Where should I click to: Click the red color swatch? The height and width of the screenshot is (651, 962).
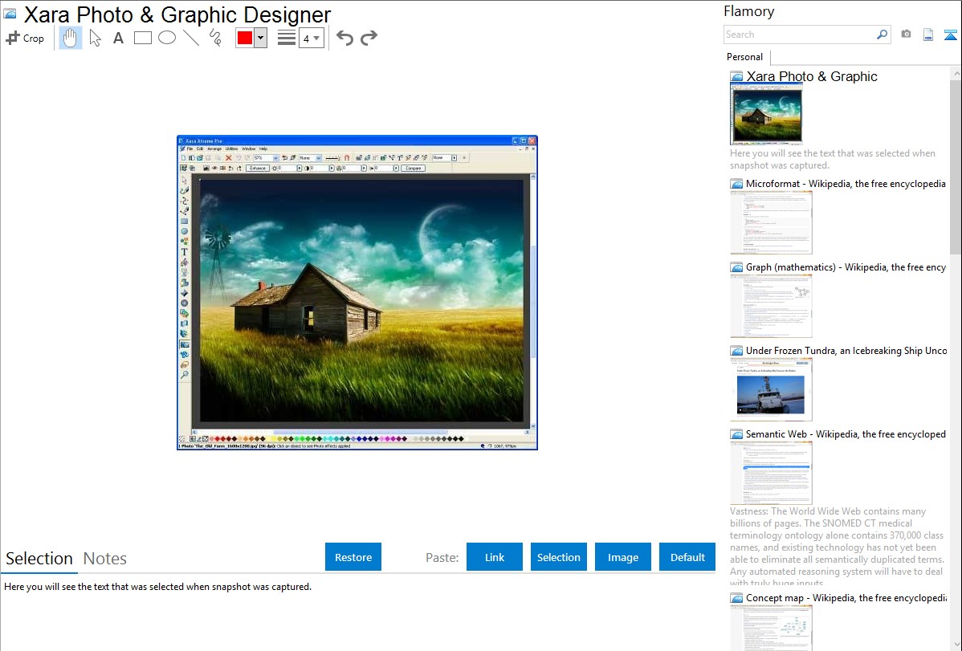click(245, 38)
